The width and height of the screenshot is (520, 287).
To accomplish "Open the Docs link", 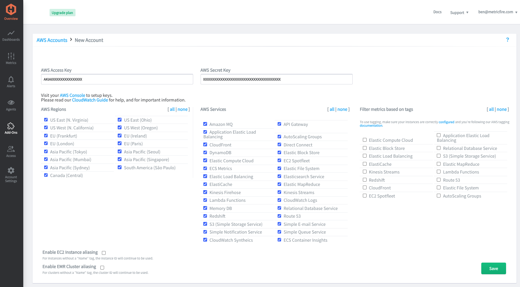I will click(438, 12).
